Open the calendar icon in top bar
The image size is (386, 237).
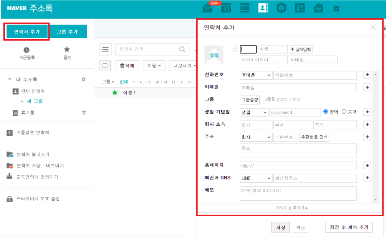click(226, 8)
